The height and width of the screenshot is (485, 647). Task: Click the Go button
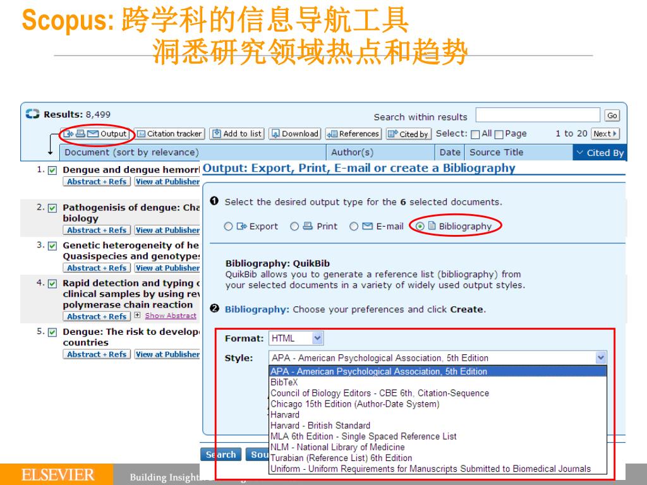click(612, 116)
